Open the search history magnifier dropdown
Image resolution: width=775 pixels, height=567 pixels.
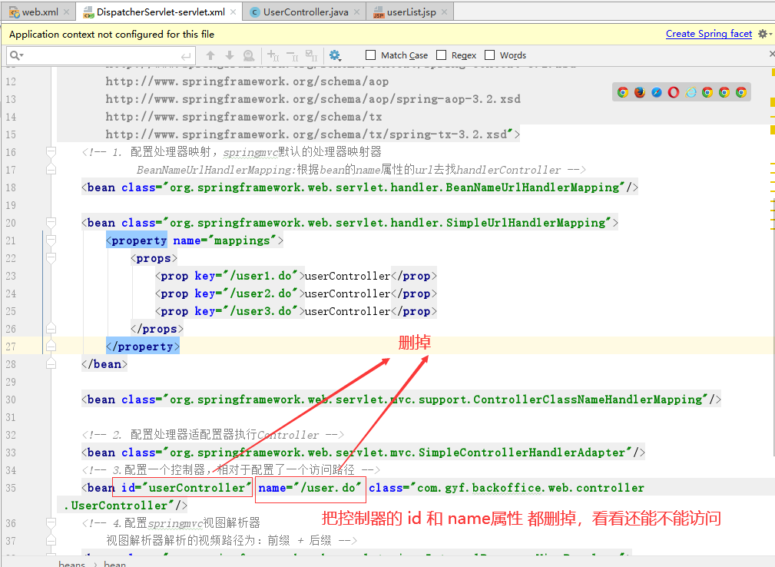pos(16,55)
